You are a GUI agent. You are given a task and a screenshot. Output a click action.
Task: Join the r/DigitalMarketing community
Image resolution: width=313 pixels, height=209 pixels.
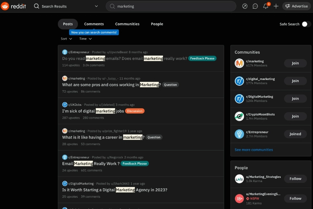[295, 99]
